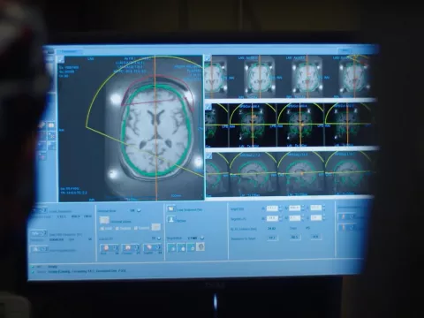This screenshot has height=318, width=424.
Task: Click first Target field in second row
Action: pyautogui.click(x=272, y=218)
